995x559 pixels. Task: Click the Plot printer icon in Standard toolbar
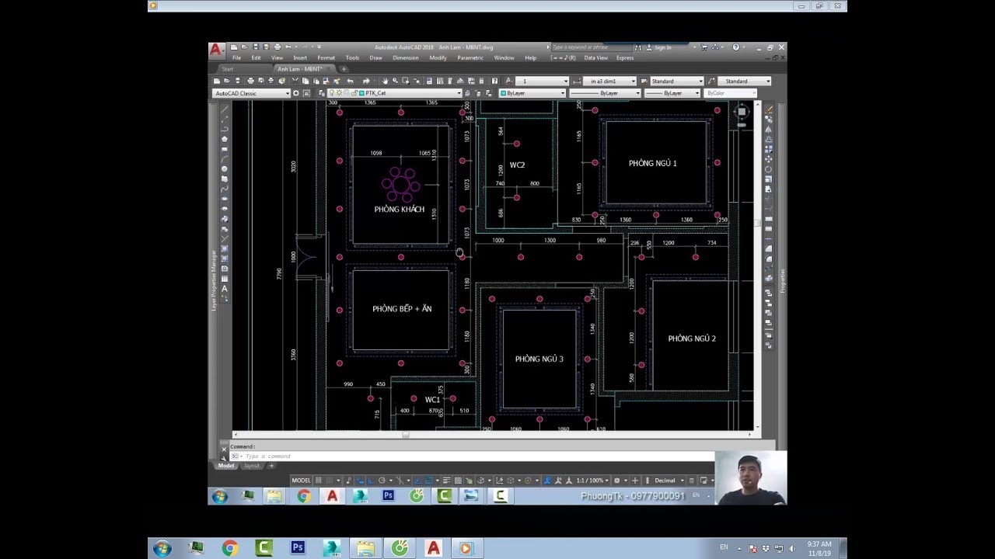click(250, 81)
